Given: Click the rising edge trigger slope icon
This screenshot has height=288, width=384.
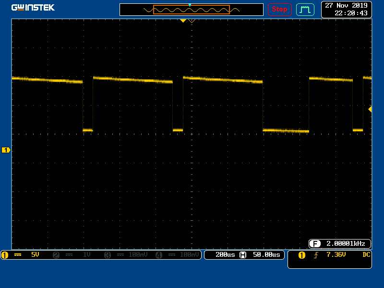Looking at the screenshot, I should click(316, 255).
